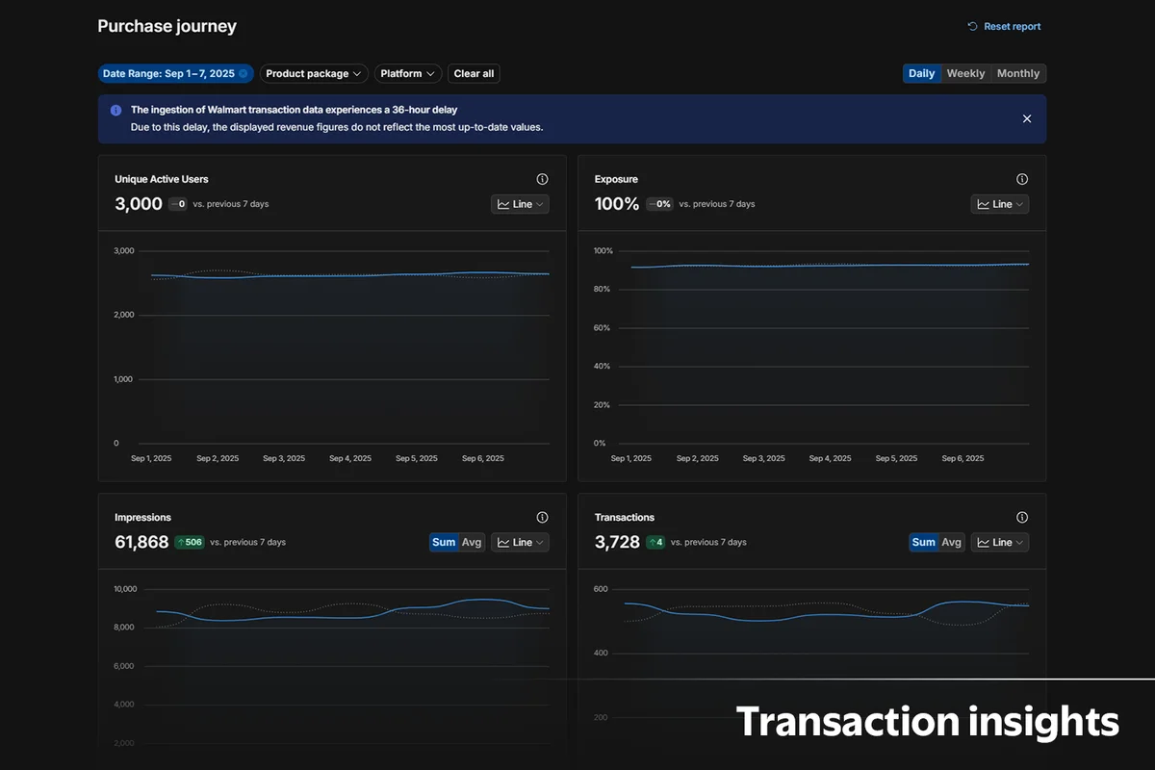Screen dimensions: 1155x770
Task: Select the Daily granularity option
Action: [x=921, y=74]
